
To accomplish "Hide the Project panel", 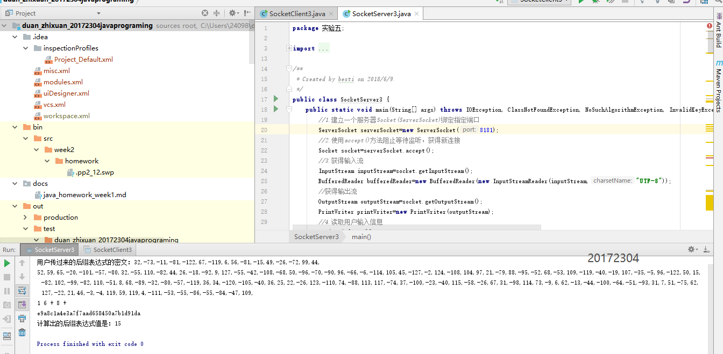I will [247, 13].
